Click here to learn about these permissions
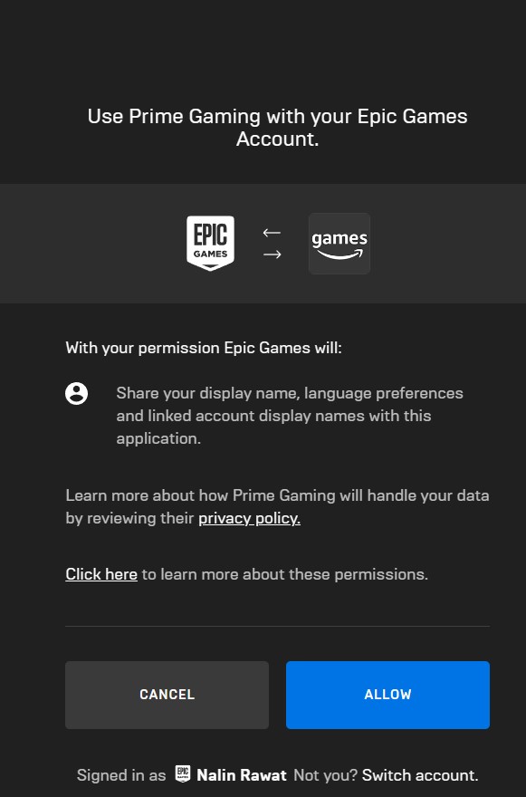The image size is (526, 797). pyautogui.click(x=100, y=573)
